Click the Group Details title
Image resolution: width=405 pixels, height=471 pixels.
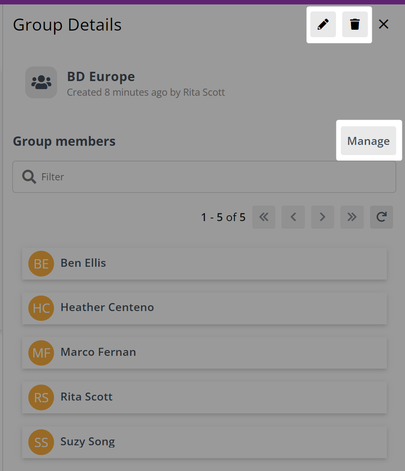(x=67, y=25)
